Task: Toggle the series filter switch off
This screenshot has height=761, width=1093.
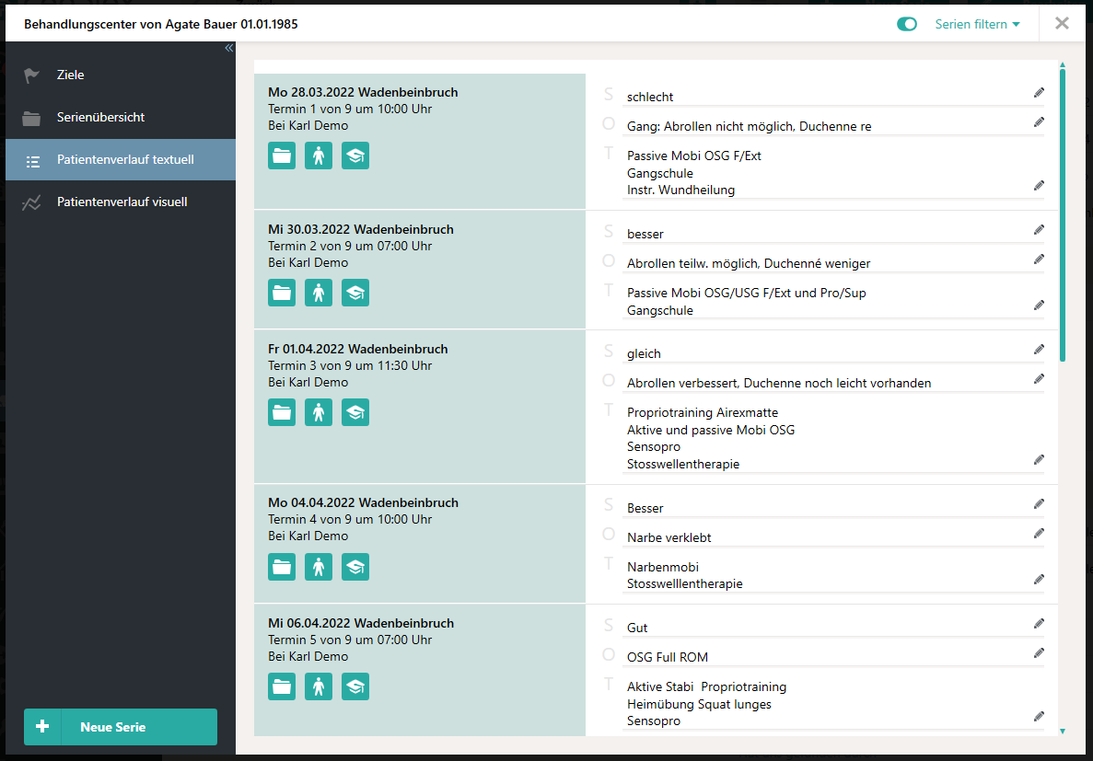Action: [x=907, y=25]
